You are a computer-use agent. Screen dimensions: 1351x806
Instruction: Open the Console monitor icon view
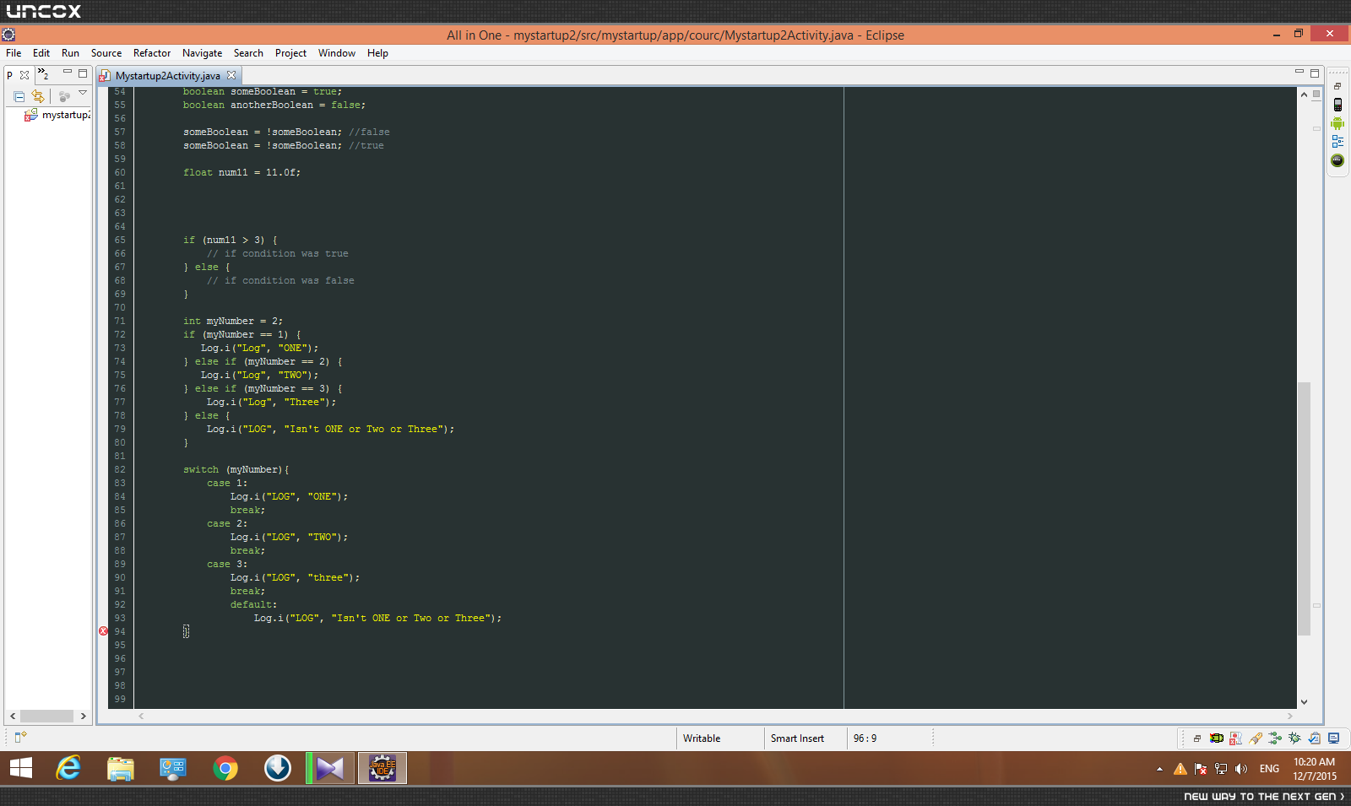click(x=1333, y=738)
